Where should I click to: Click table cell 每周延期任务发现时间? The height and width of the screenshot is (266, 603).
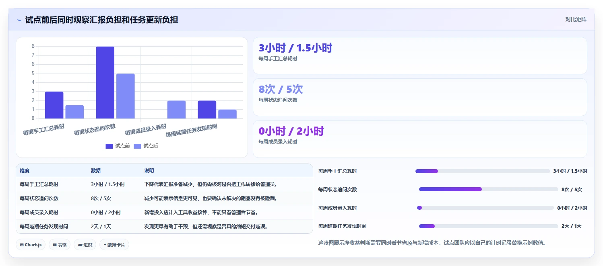pyautogui.click(x=44, y=227)
